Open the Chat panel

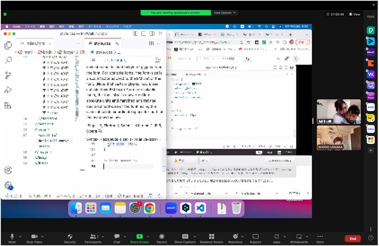click(117, 238)
